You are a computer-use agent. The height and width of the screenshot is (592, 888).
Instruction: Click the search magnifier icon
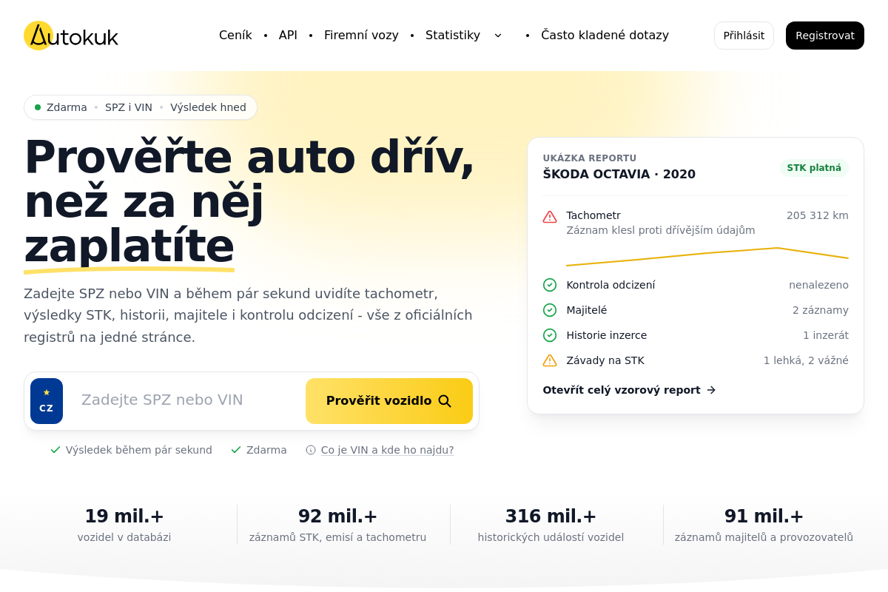445,401
